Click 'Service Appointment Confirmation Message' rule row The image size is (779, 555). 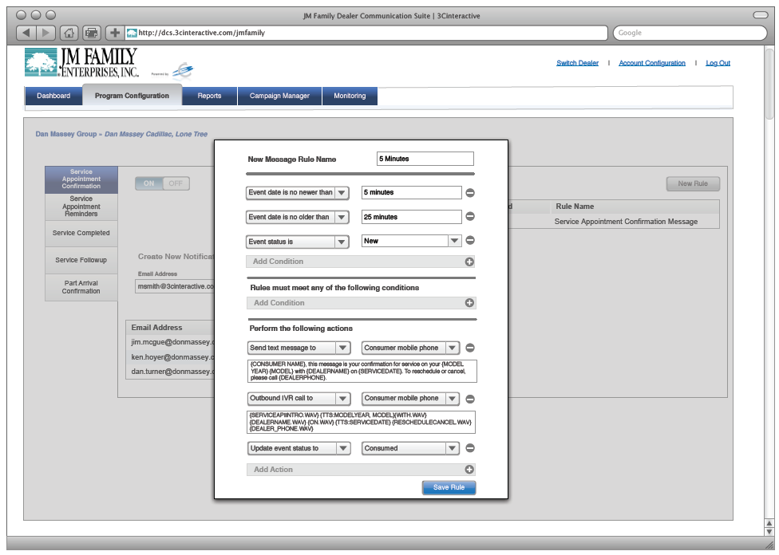626,222
